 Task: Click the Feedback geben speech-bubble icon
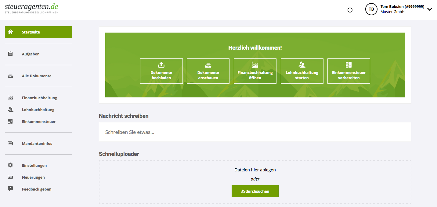point(10,189)
